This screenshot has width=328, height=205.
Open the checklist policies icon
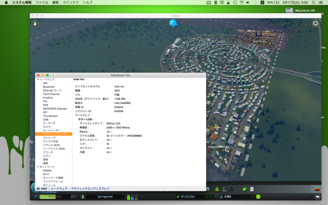[x=252, y=189]
